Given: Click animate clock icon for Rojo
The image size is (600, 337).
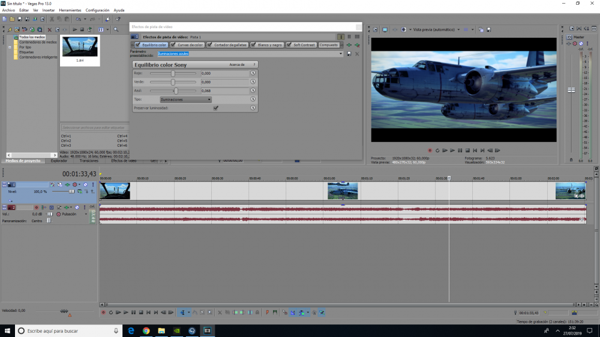Looking at the screenshot, I should point(253,73).
